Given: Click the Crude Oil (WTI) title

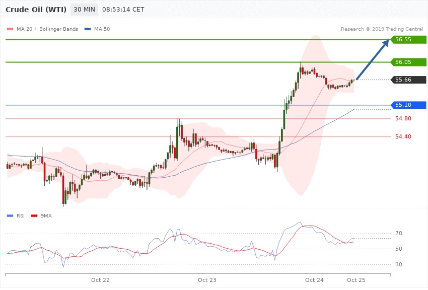Looking at the screenshot, I should (x=36, y=10).
